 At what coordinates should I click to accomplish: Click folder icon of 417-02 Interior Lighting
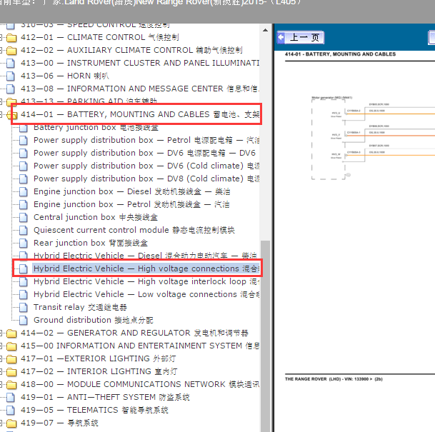(11, 371)
